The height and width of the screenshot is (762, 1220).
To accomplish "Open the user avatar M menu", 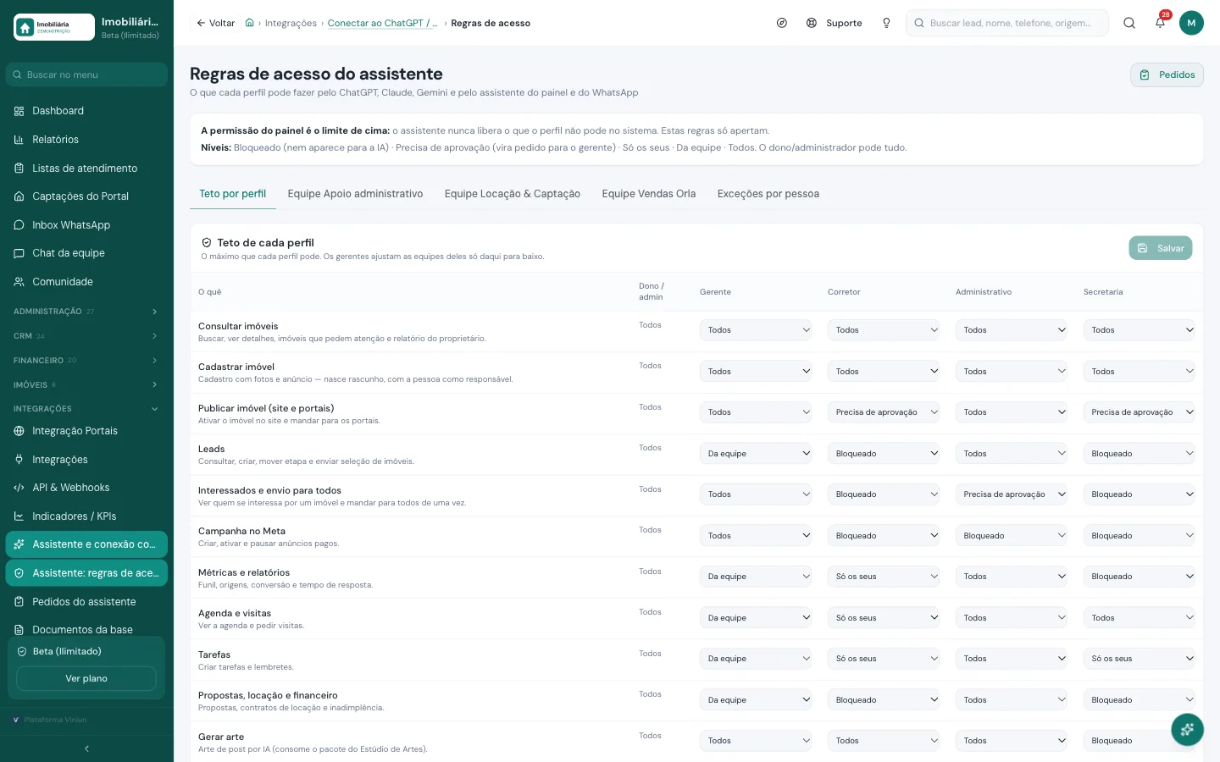I will click(x=1191, y=23).
